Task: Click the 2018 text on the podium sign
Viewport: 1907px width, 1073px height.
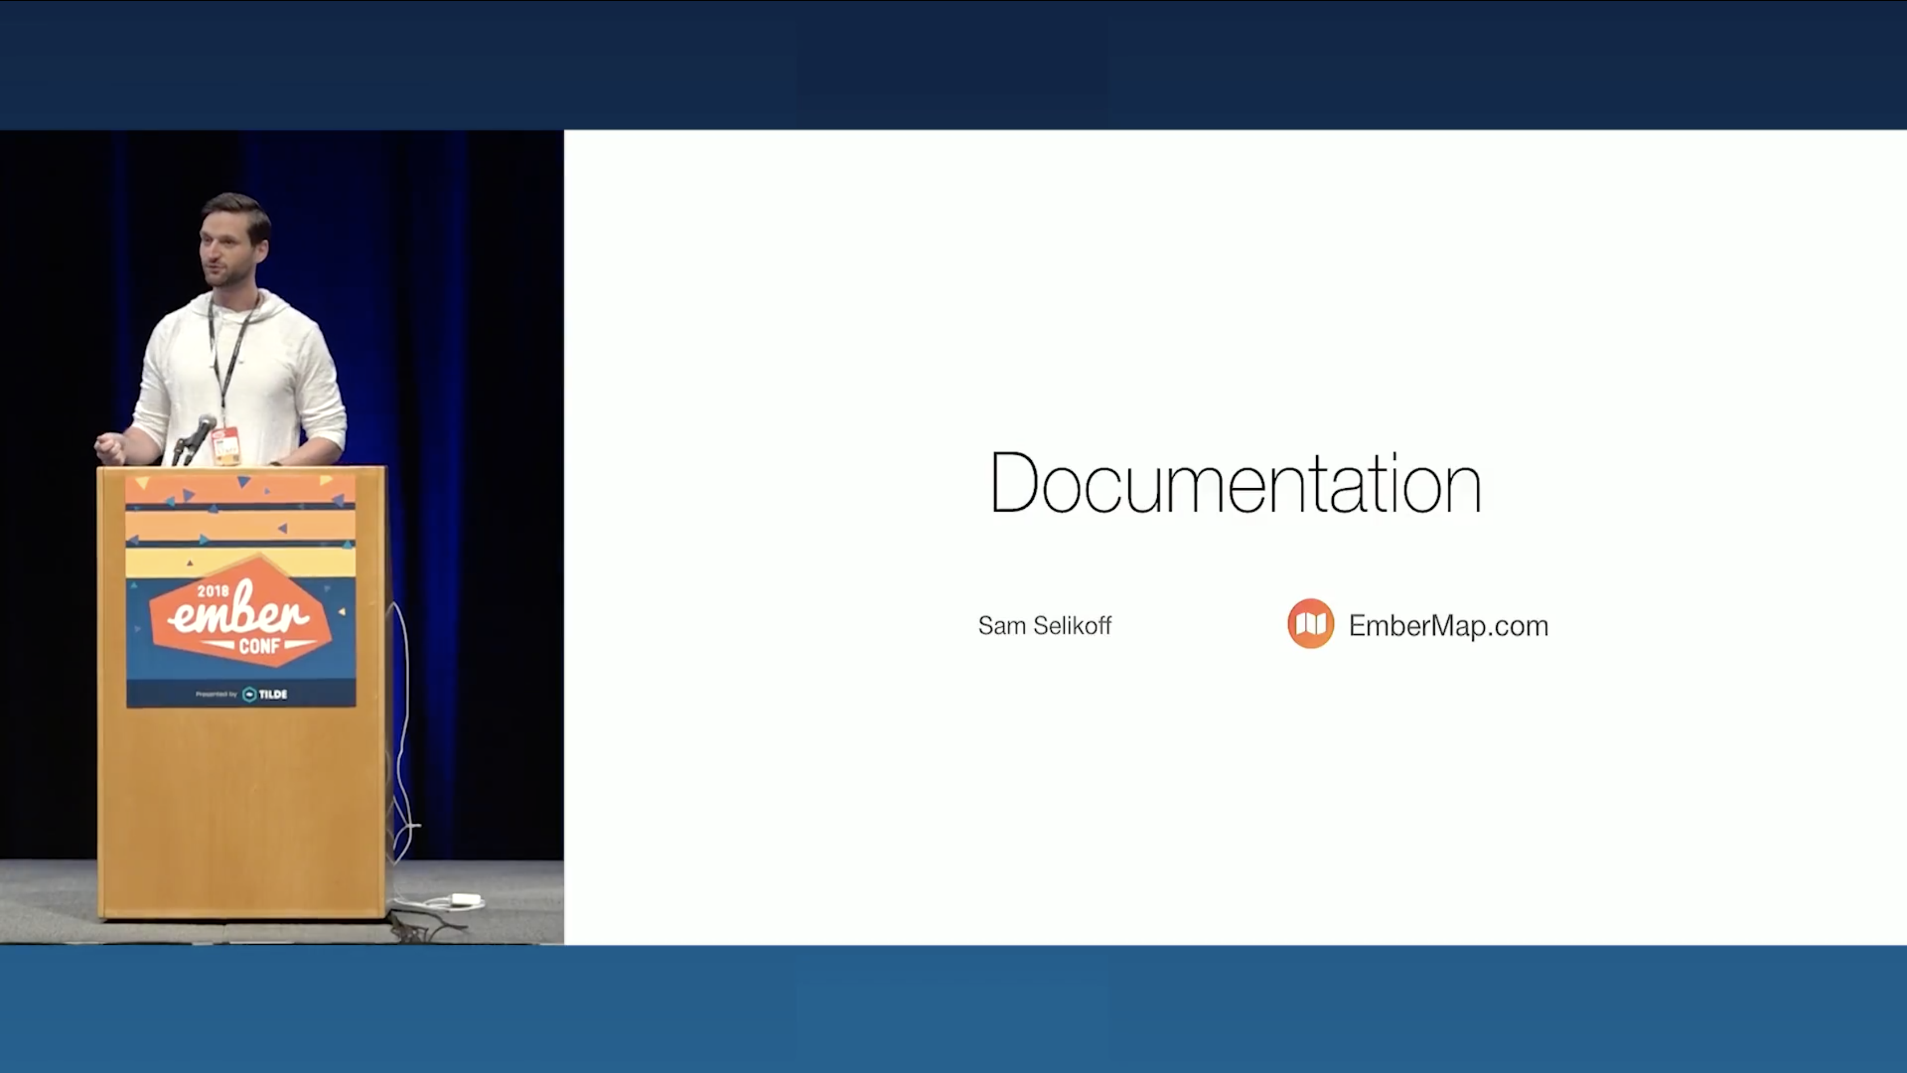Action: (212, 591)
